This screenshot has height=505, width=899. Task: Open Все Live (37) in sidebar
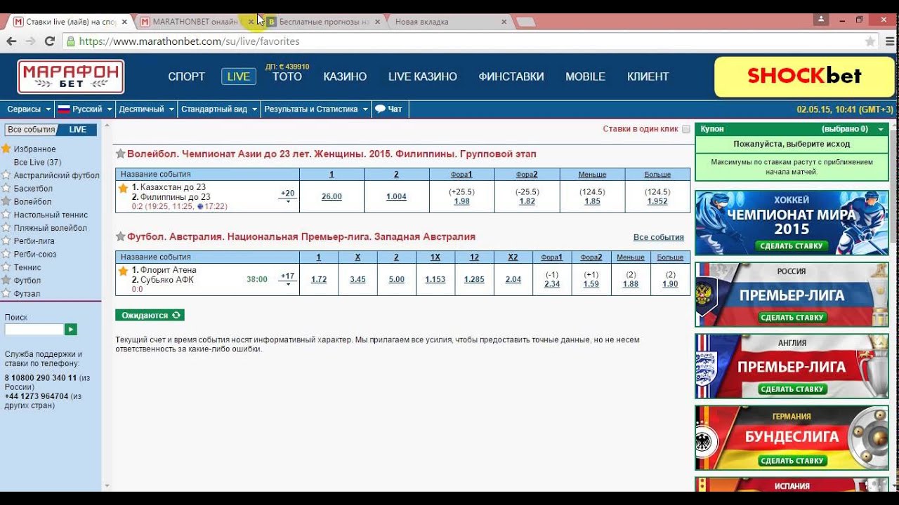37,162
